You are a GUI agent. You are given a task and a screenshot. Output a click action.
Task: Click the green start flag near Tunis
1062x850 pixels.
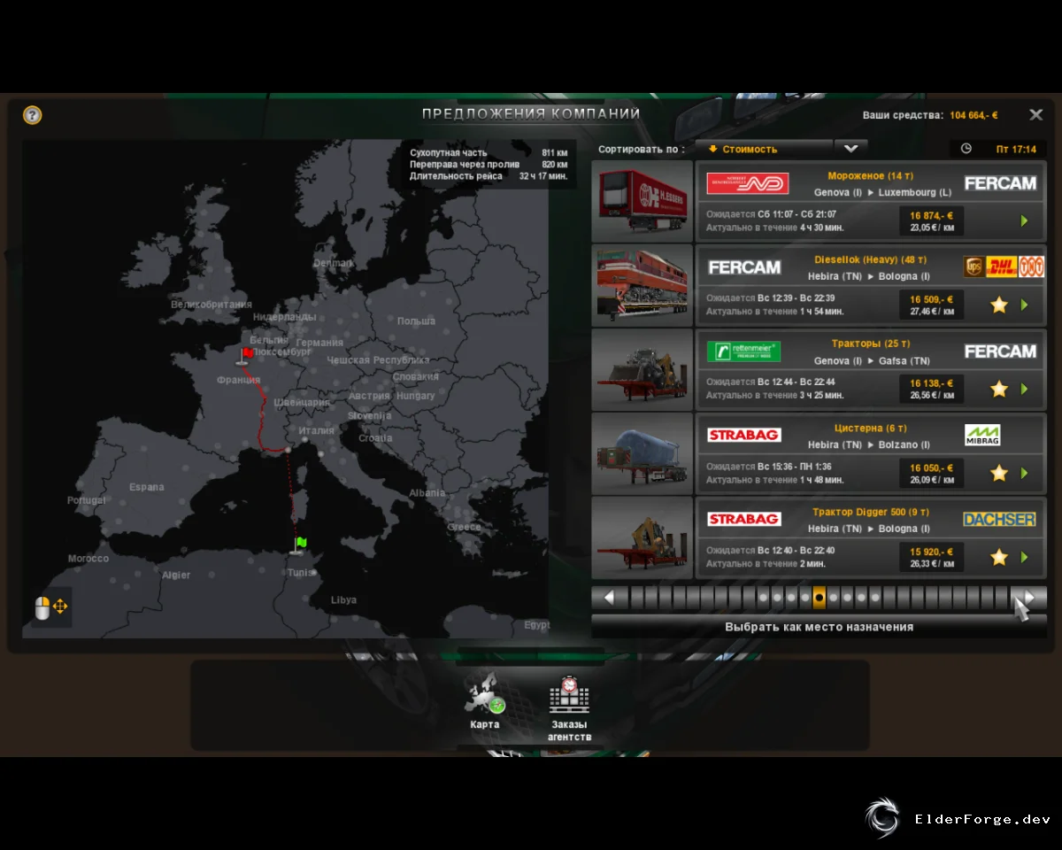click(x=299, y=545)
